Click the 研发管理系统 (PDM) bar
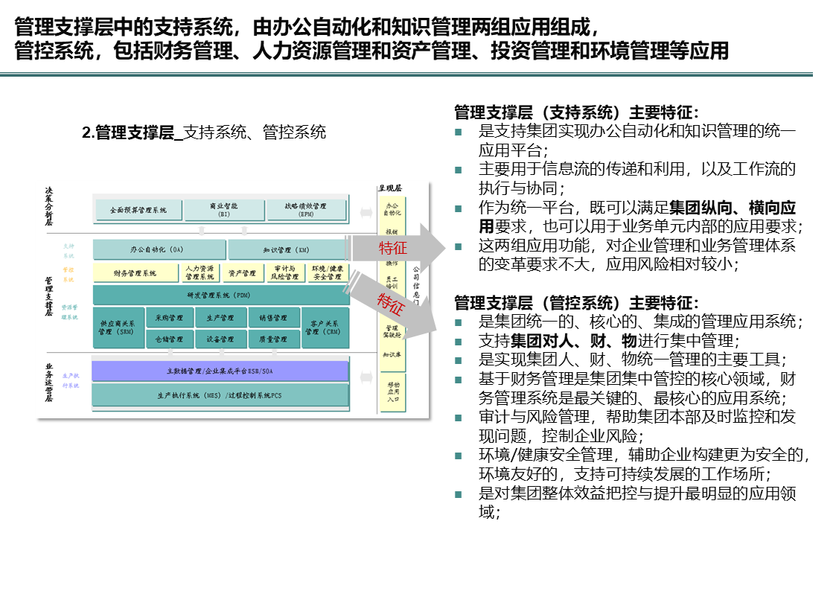Screen dimensions: 836x591 (x=221, y=295)
